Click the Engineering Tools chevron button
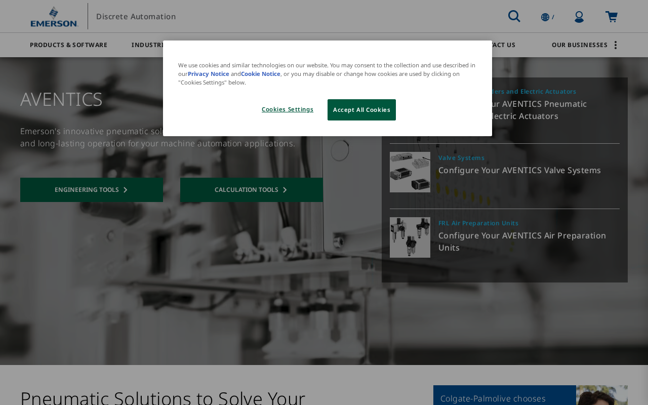648x405 pixels. [92, 190]
